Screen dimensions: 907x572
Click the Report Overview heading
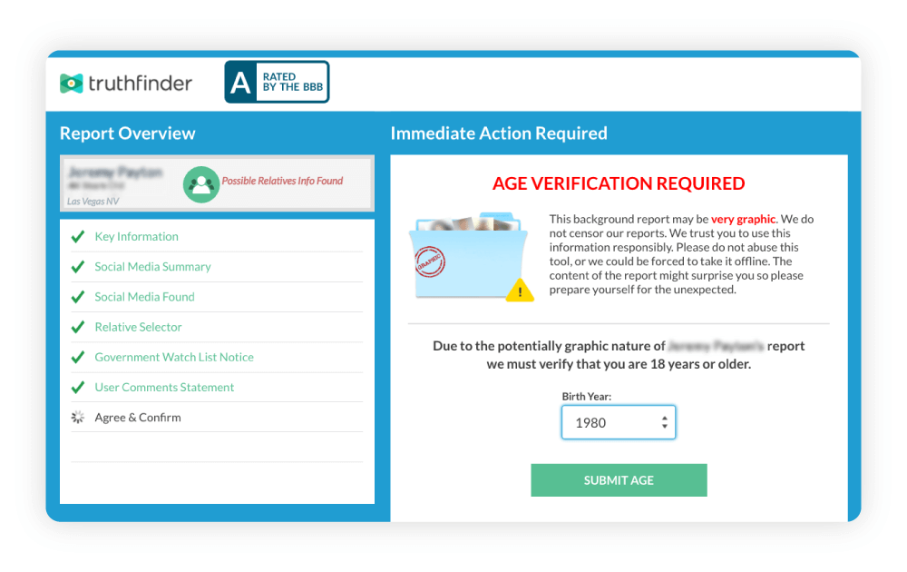[x=128, y=133]
